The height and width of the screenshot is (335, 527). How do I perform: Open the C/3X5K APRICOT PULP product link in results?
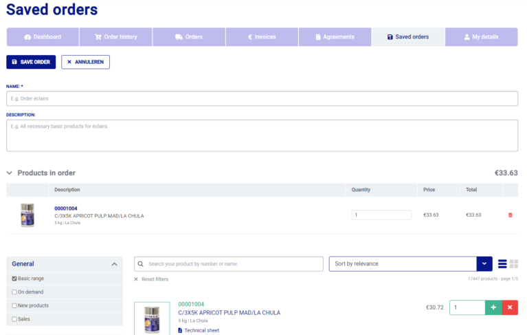point(229,313)
